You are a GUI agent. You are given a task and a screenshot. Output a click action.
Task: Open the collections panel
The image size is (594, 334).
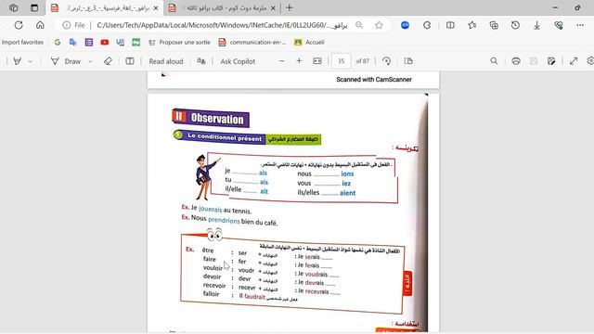coord(494,25)
